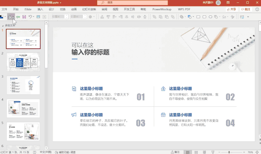261x154 pixels.
Task: Click the user account avatar icon
Action: pos(218,3)
